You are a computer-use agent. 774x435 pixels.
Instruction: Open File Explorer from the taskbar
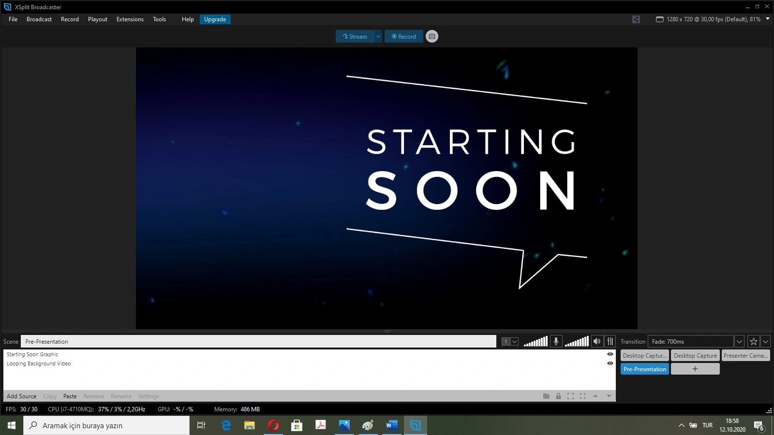point(250,425)
